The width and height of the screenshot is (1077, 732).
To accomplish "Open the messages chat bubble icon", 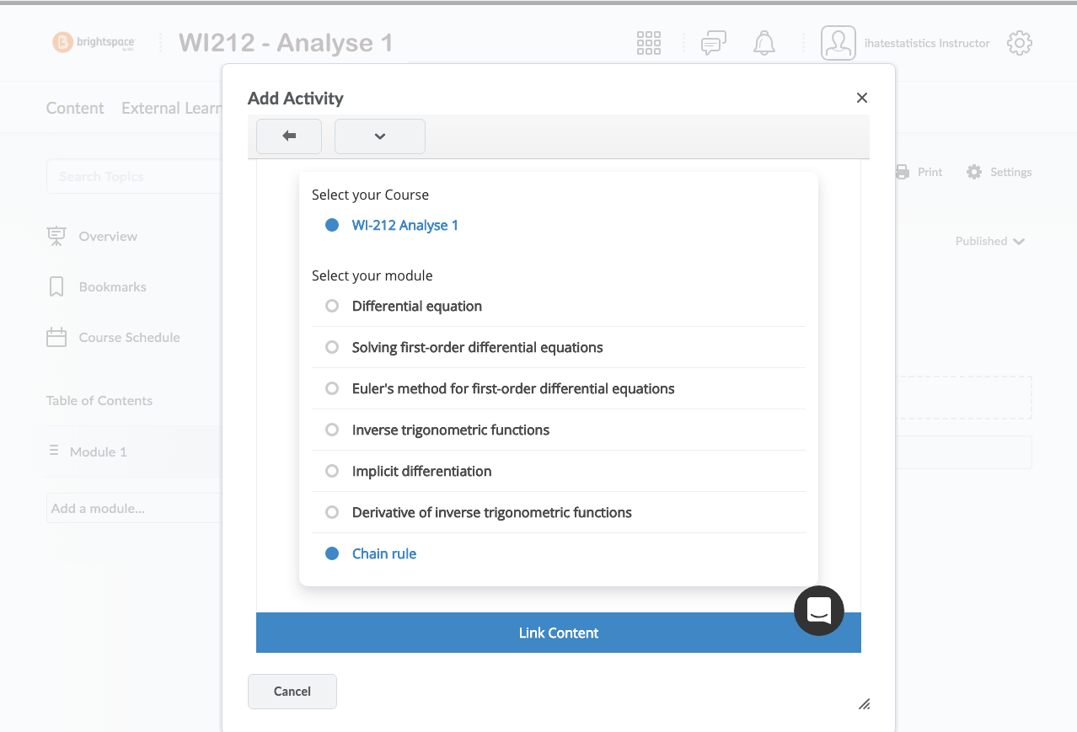I will [714, 43].
